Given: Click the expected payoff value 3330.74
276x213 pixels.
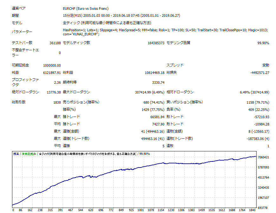Looking at the screenshot, I should 158,82.
